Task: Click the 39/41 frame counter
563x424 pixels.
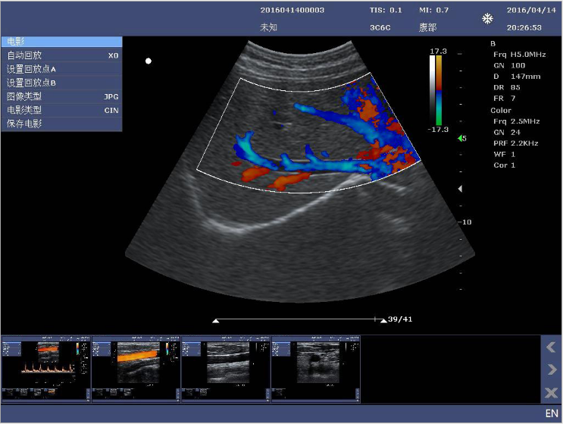Action: pos(400,319)
